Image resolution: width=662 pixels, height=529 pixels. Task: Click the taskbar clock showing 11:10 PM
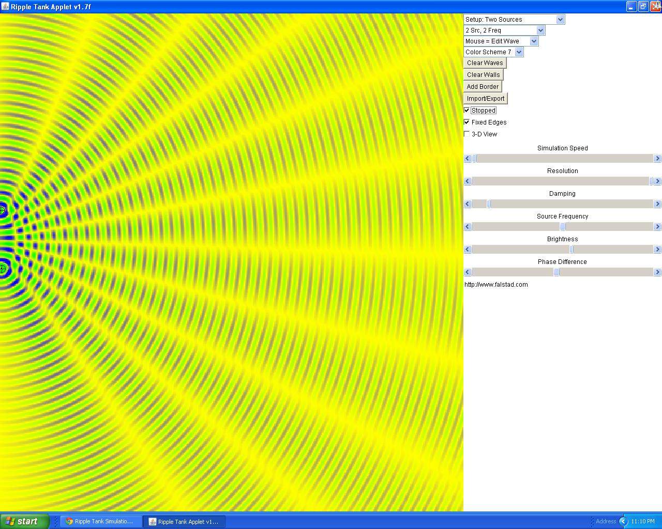tap(643, 522)
